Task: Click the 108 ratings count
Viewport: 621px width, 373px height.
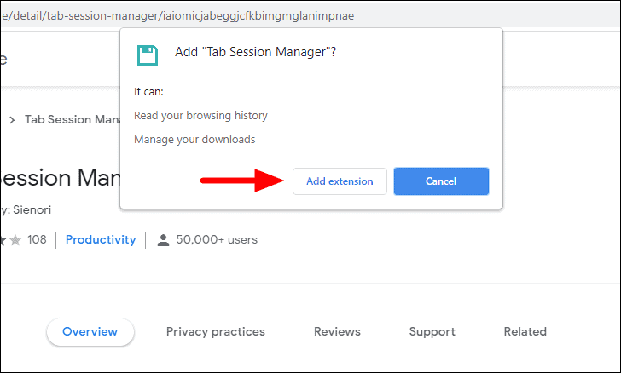Action: pos(37,239)
